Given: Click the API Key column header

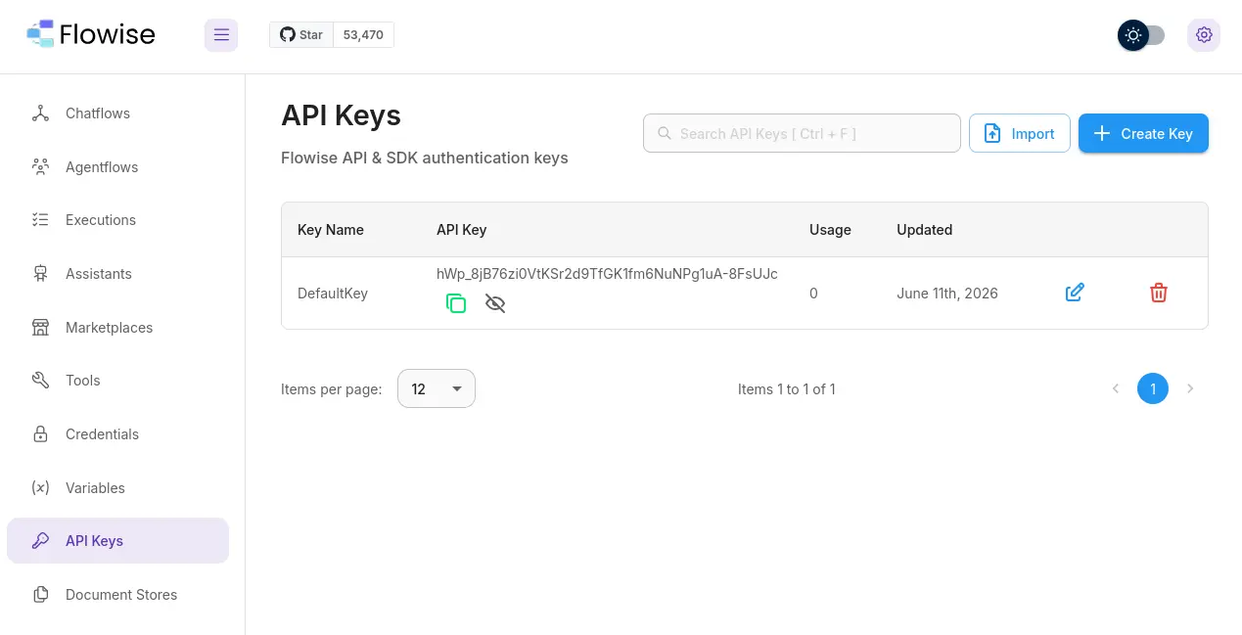Looking at the screenshot, I should pos(461,230).
